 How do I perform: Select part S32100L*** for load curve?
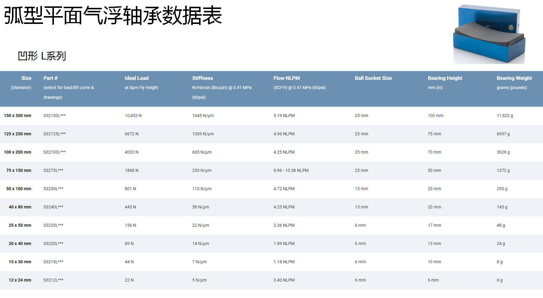pos(55,152)
